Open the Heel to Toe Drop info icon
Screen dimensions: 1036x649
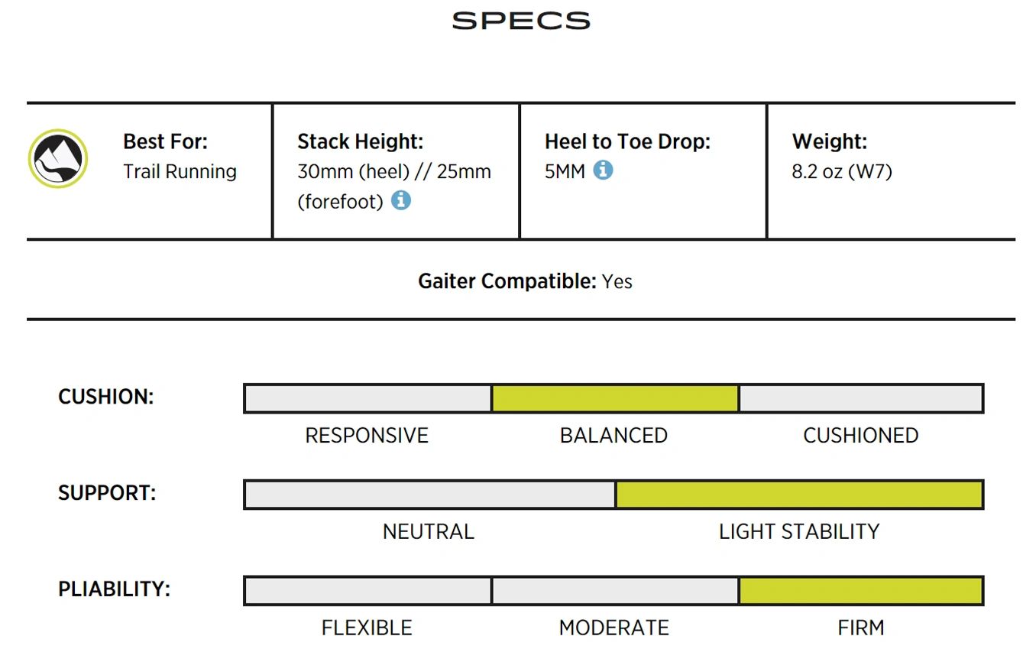[x=603, y=170]
